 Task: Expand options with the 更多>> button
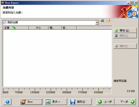click(56, 102)
